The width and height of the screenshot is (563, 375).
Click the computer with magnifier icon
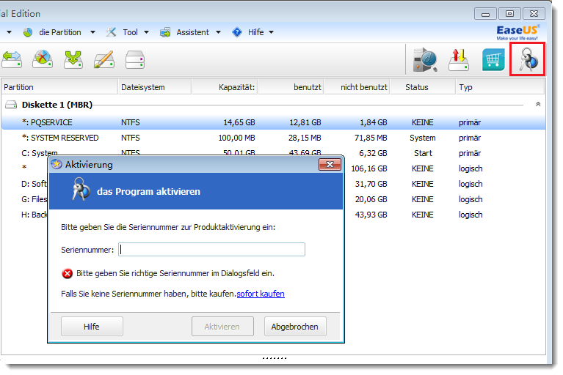425,59
